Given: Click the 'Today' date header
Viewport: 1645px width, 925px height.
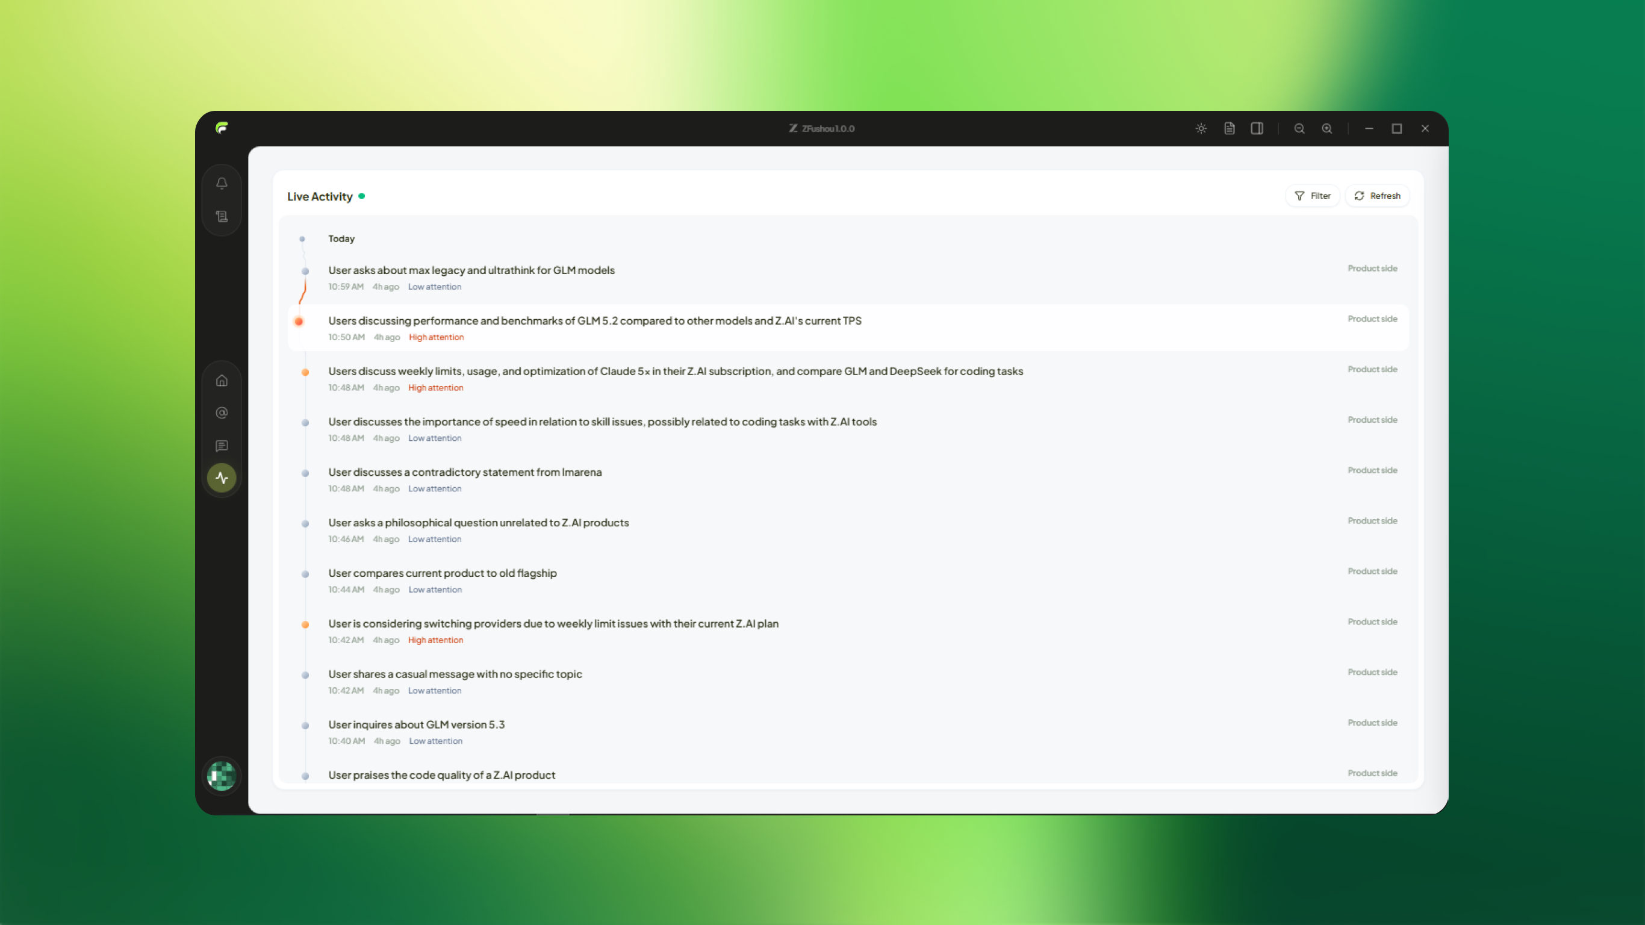Looking at the screenshot, I should (x=341, y=239).
